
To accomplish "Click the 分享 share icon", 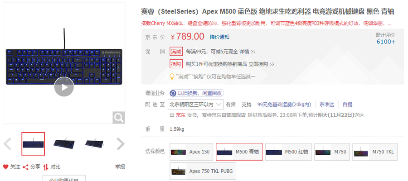I will 25,167.
